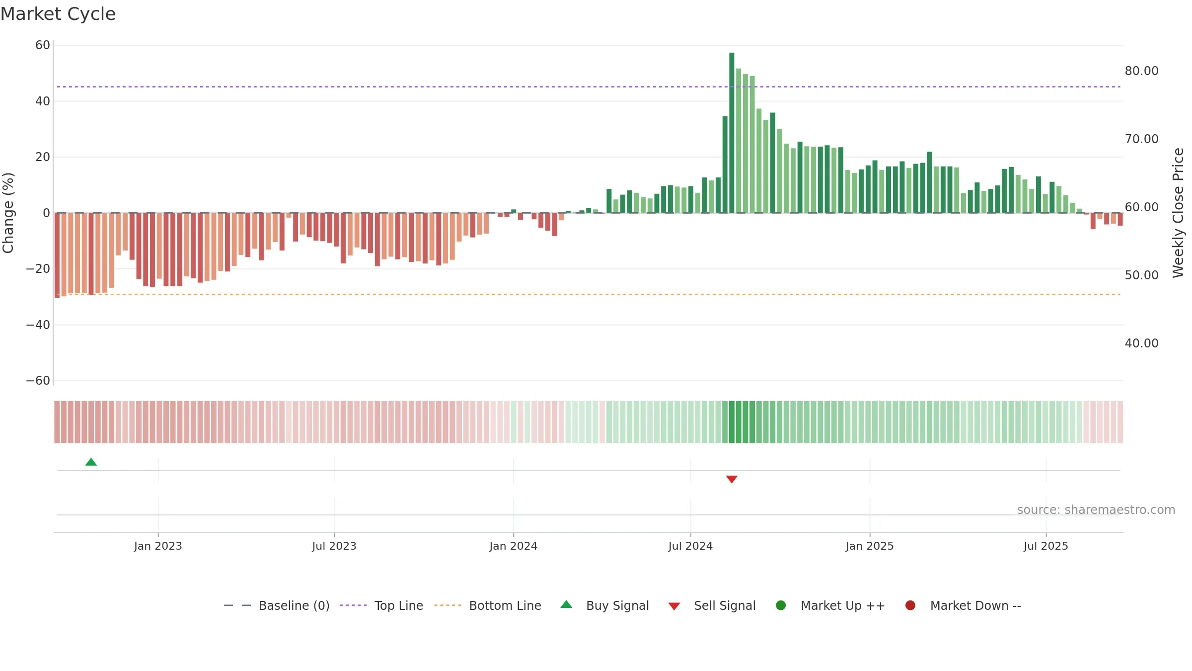This screenshot has height=671, width=1192.
Task: Click the gray dashed baseline legend swatch
Action: (x=237, y=605)
